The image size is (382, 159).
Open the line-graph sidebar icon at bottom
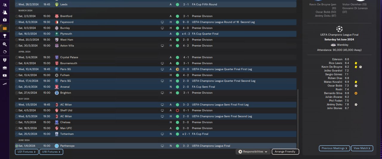4,84
